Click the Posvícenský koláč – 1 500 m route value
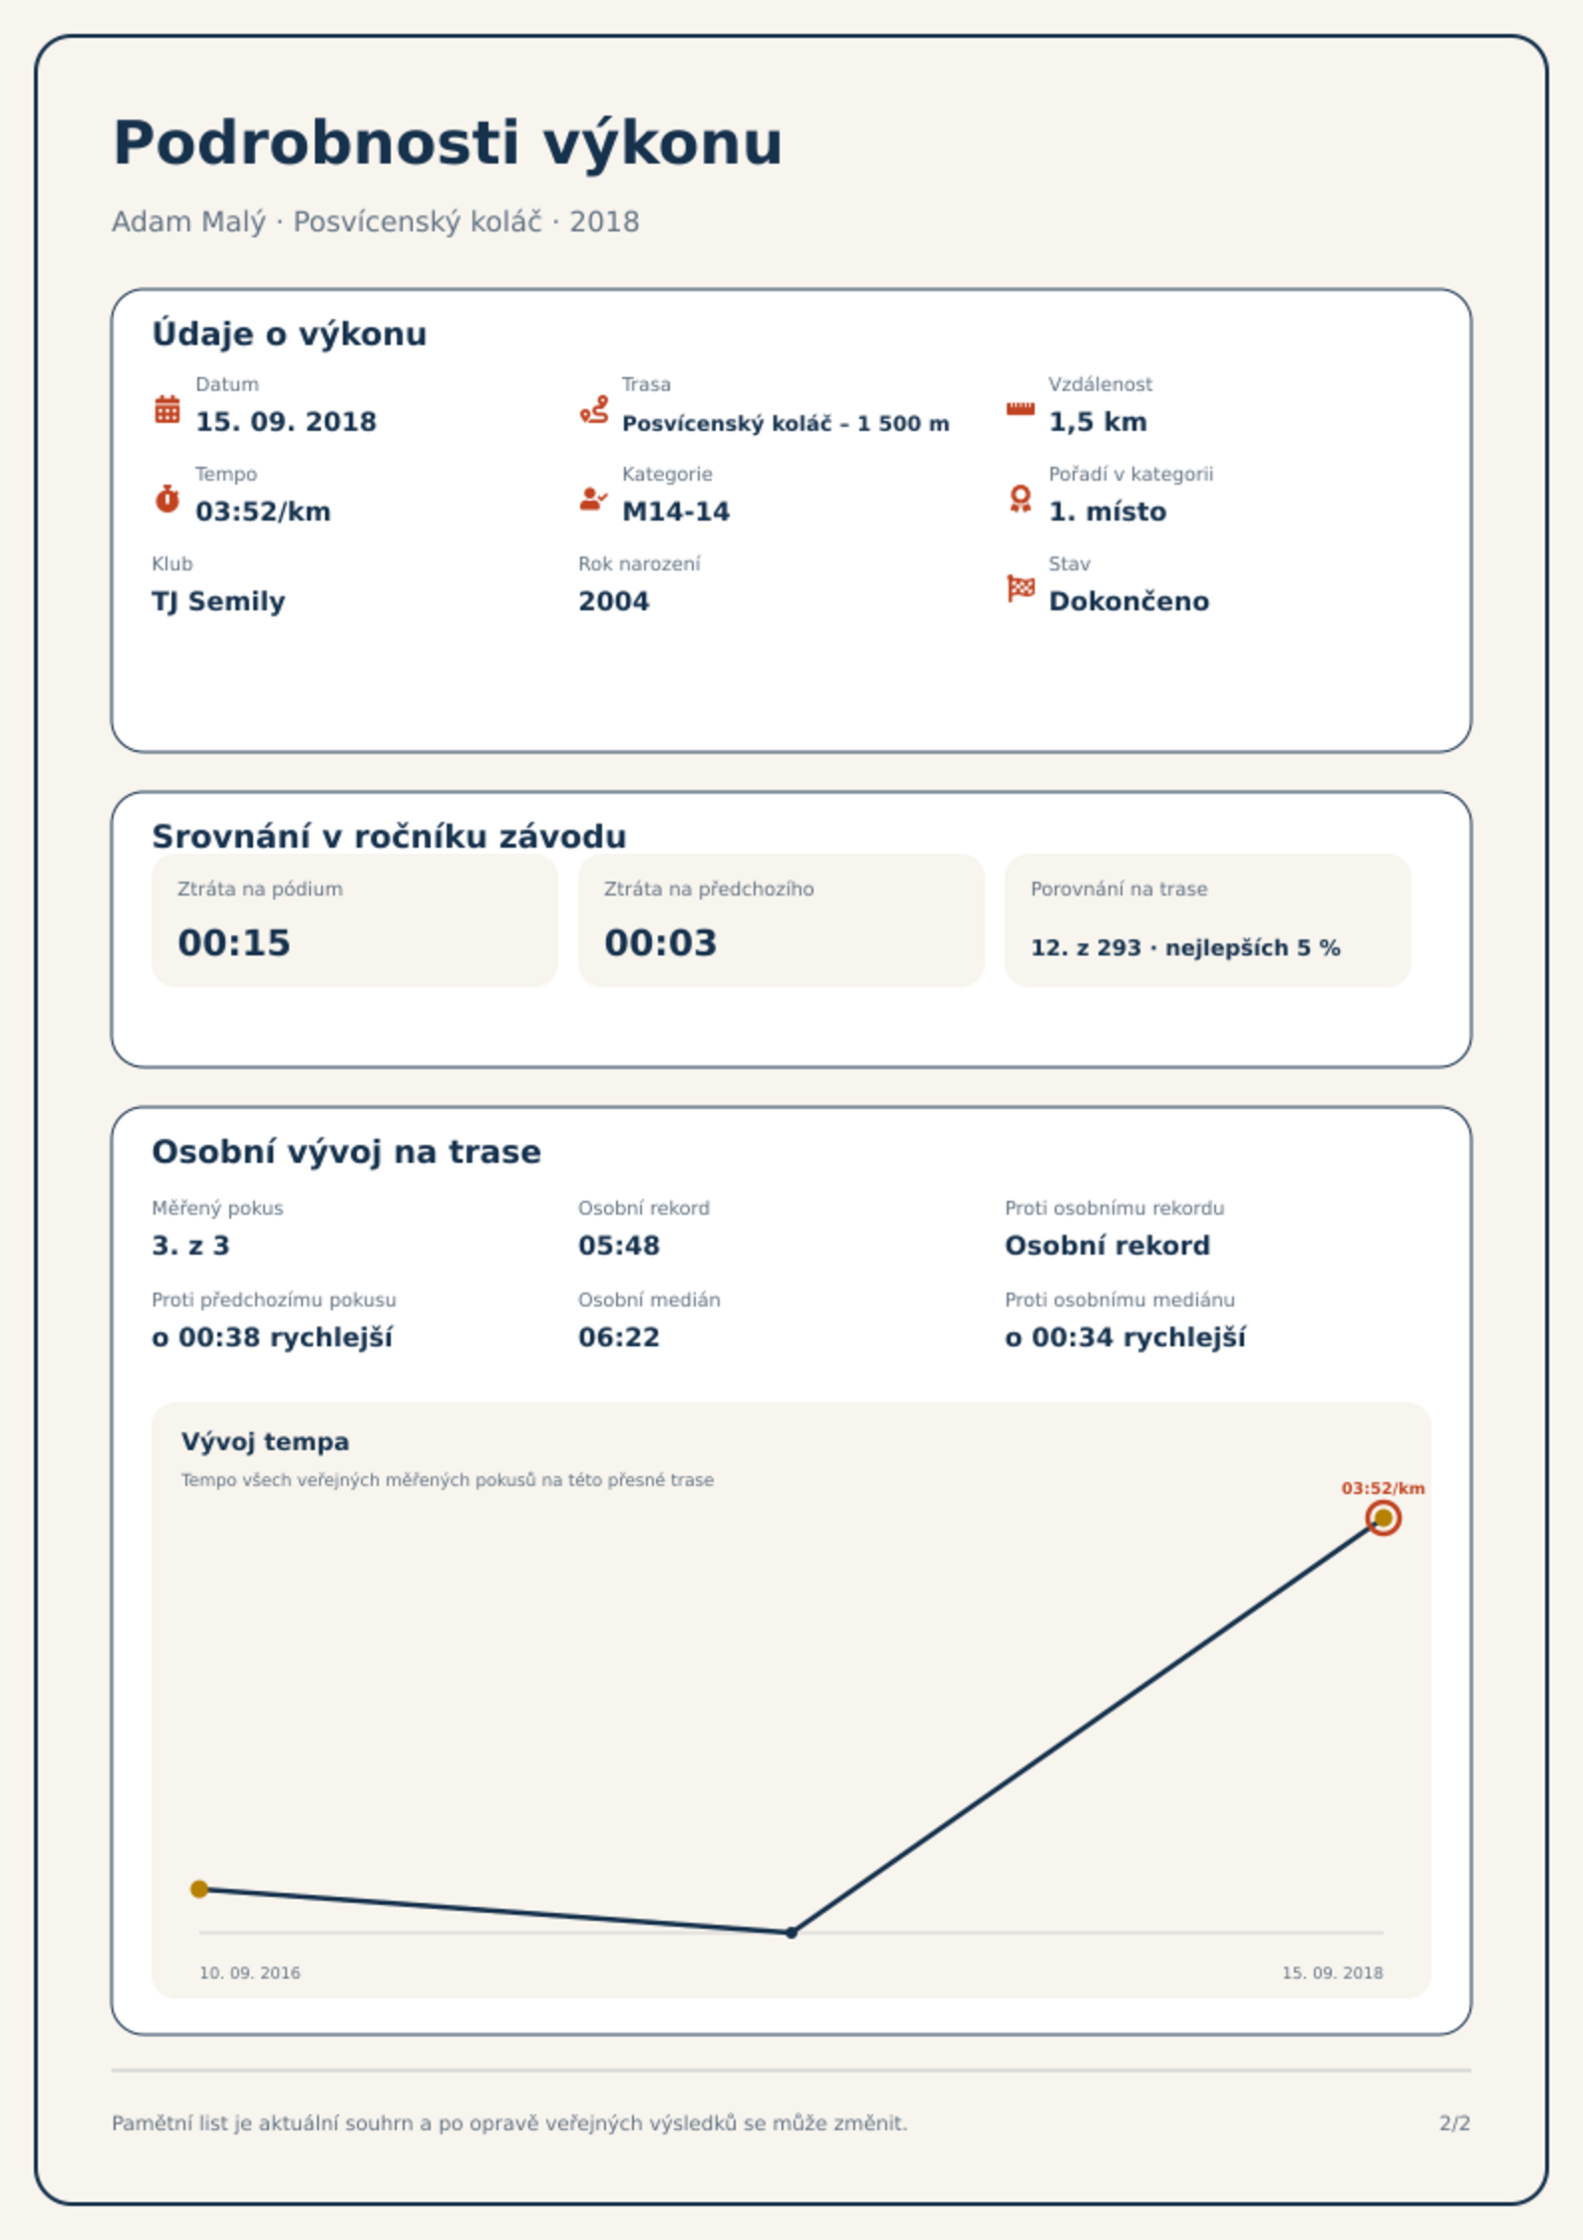 (x=786, y=423)
